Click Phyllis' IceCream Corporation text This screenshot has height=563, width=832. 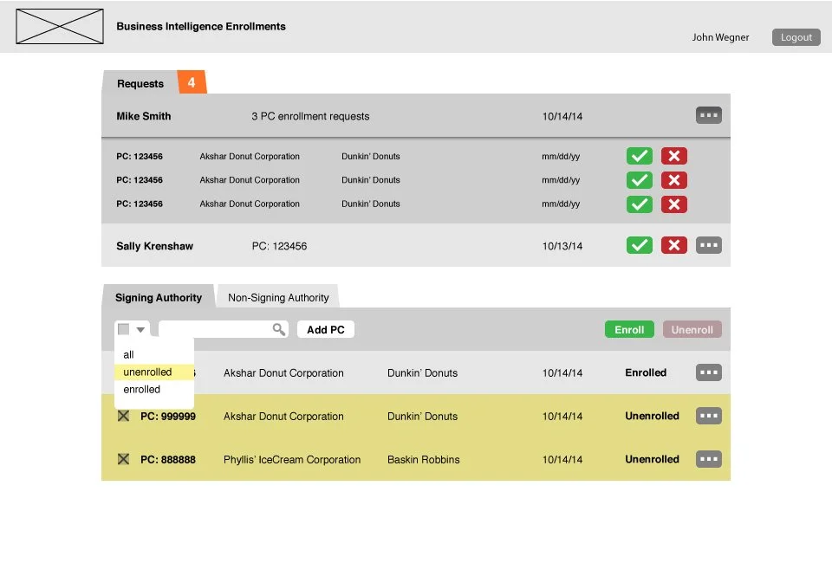[x=292, y=460]
